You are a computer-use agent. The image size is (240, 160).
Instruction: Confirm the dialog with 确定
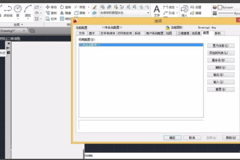[172, 138]
